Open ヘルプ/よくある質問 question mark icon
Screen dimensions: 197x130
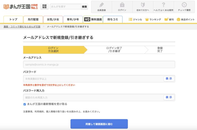pyautogui.click(x=163, y=5)
